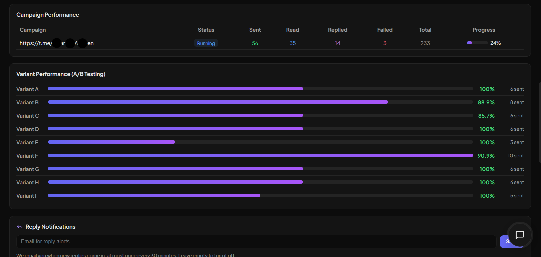Click the Running status badge
The height and width of the screenshot is (257, 541).
pos(206,43)
